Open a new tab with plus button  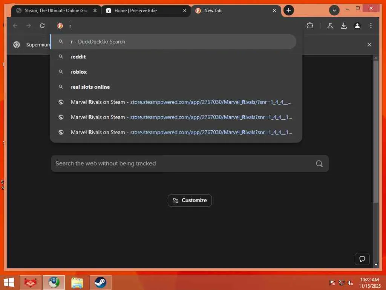click(288, 10)
